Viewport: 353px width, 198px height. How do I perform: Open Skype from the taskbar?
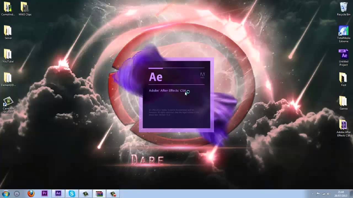(x=72, y=194)
